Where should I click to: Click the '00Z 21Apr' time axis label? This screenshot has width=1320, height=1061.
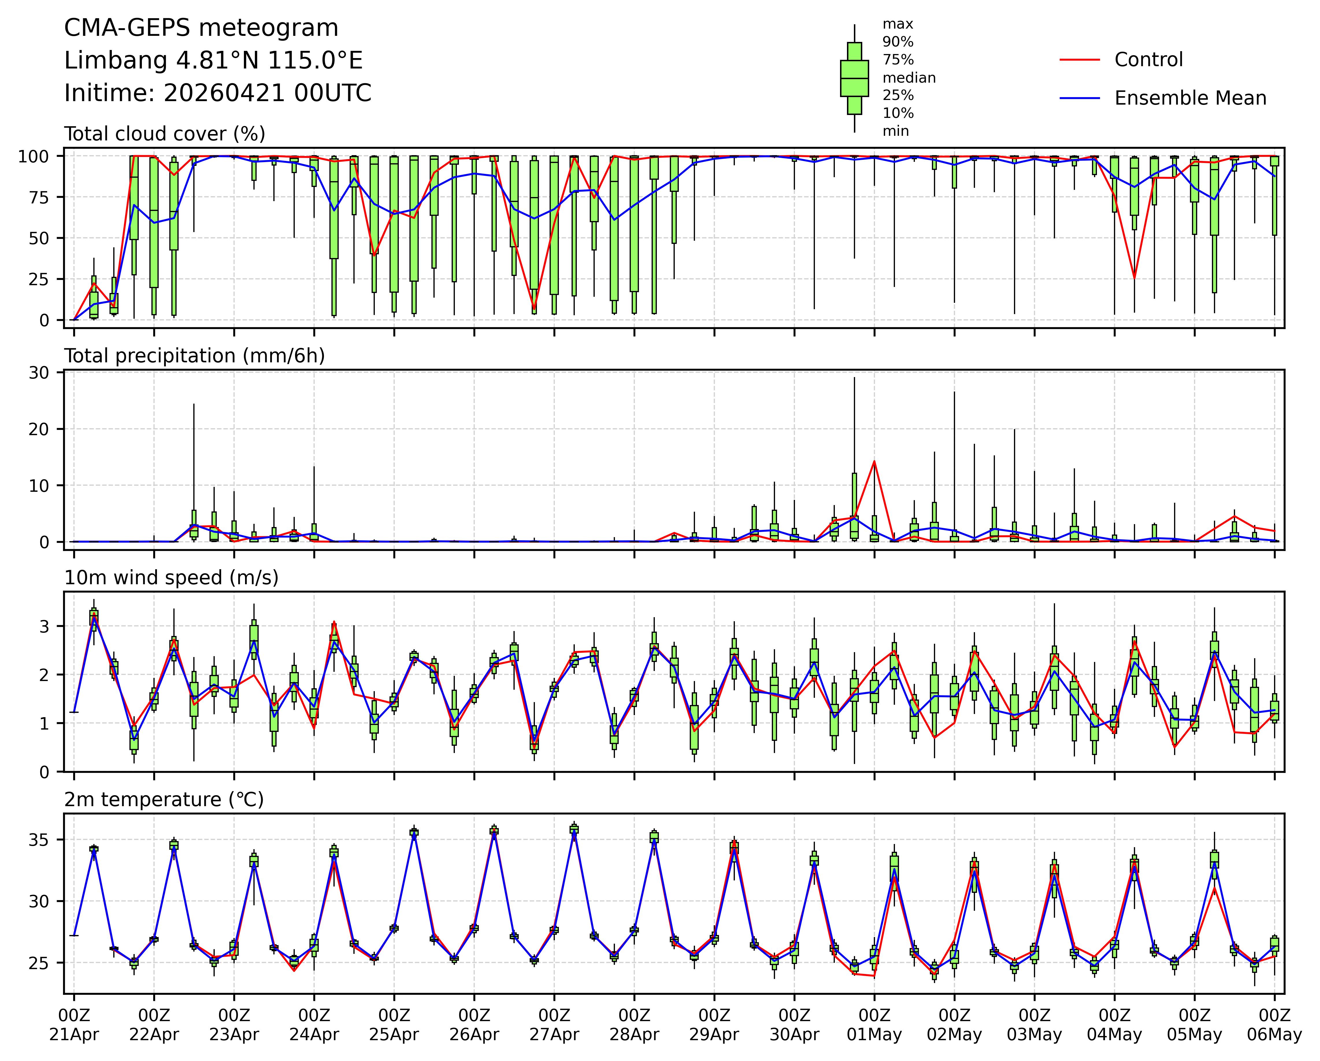[74, 1025]
